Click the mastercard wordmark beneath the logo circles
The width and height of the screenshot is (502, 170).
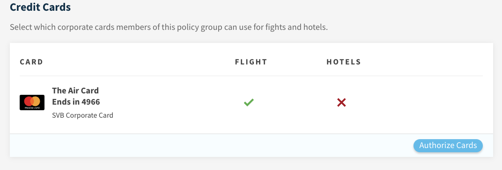click(32, 108)
